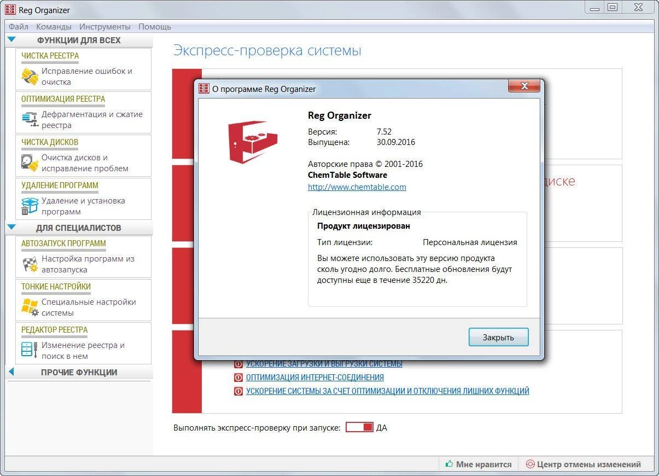The height and width of the screenshot is (476, 659).
Task: Click the Reg Organizer logo in About dialog
Action: (253, 141)
